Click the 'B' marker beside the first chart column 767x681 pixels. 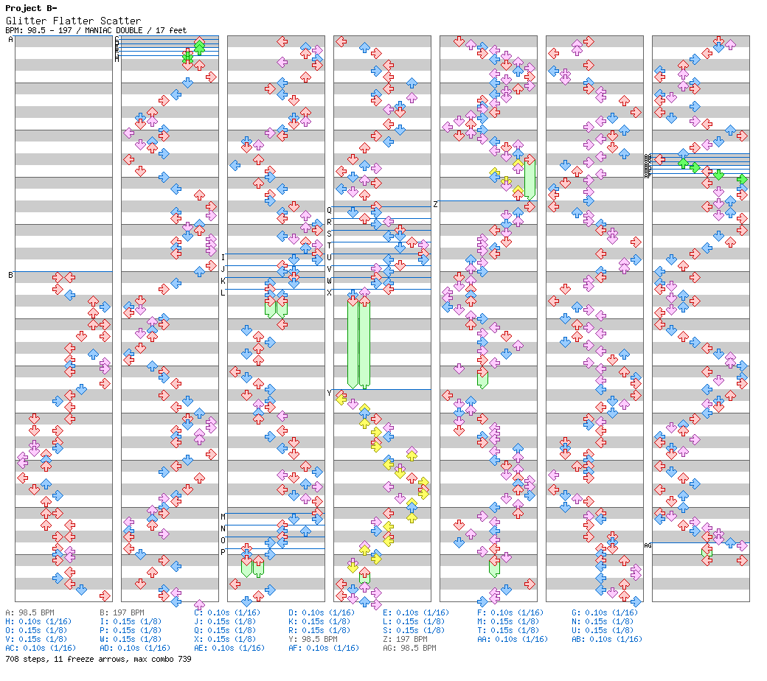click(x=11, y=275)
